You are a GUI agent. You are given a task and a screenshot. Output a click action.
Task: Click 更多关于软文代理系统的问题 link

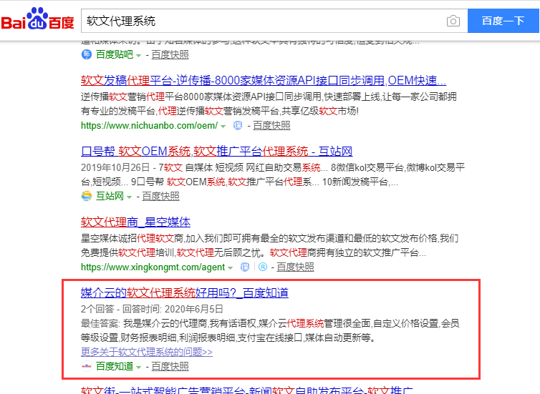point(147,352)
